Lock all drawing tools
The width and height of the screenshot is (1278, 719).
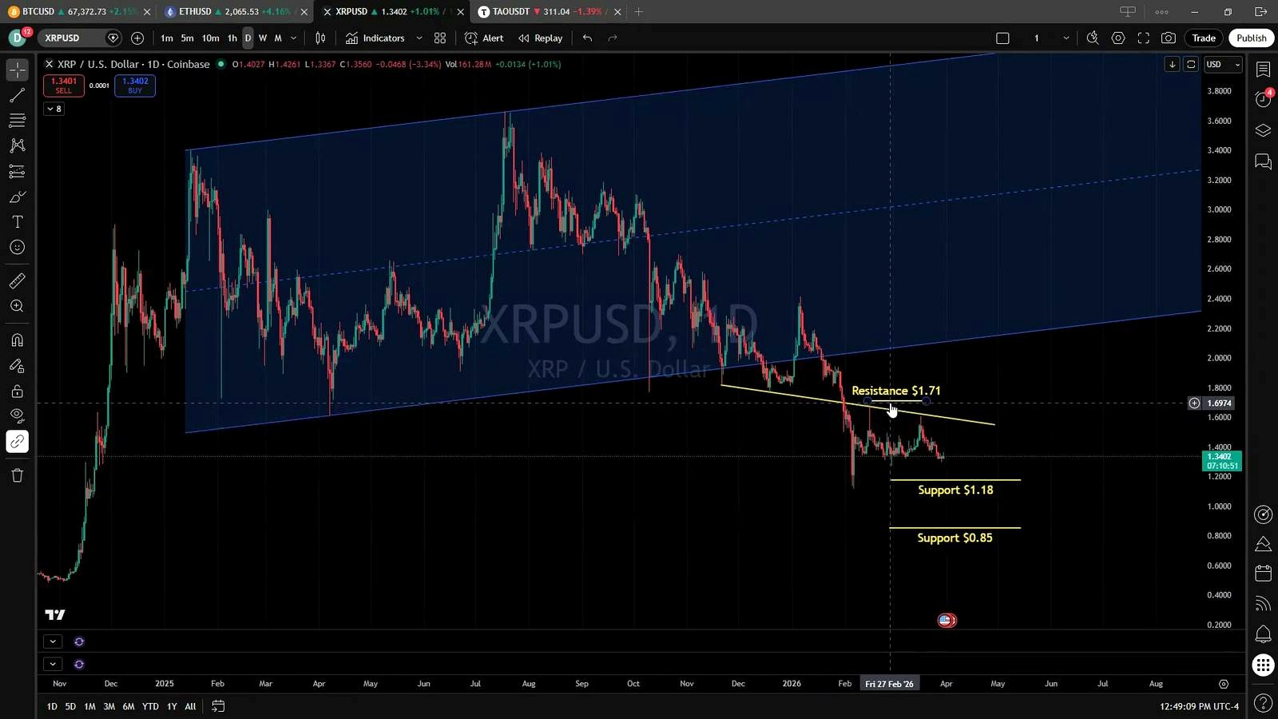(x=17, y=391)
